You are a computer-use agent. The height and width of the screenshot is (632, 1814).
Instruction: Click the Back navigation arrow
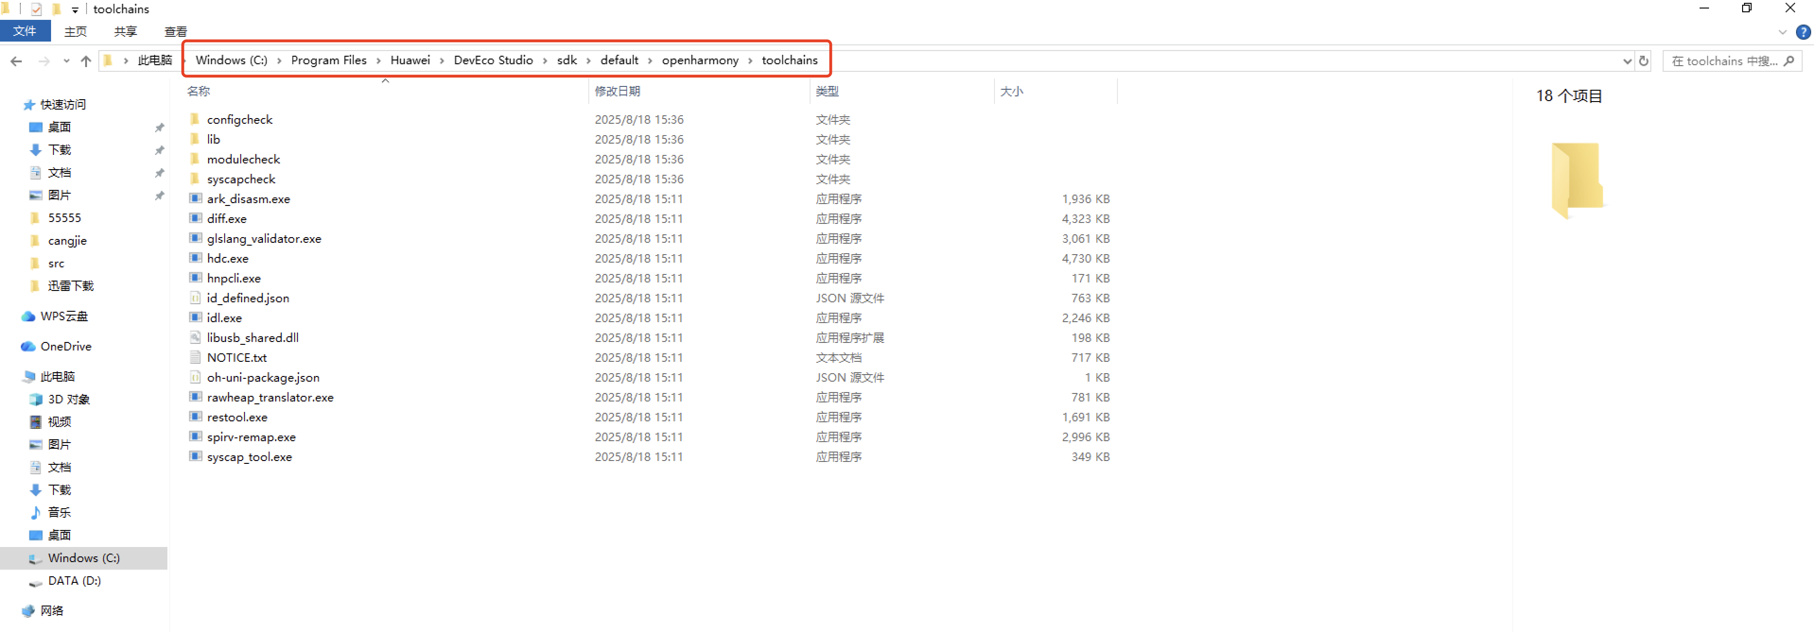point(16,61)
